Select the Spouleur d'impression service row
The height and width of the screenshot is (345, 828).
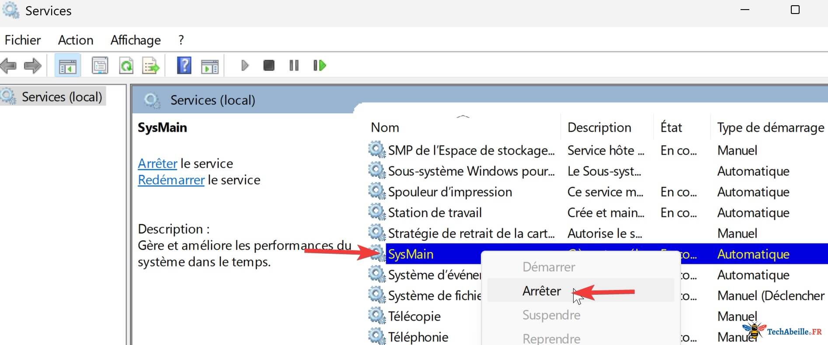pyautogui.click(x=449, y=192)
